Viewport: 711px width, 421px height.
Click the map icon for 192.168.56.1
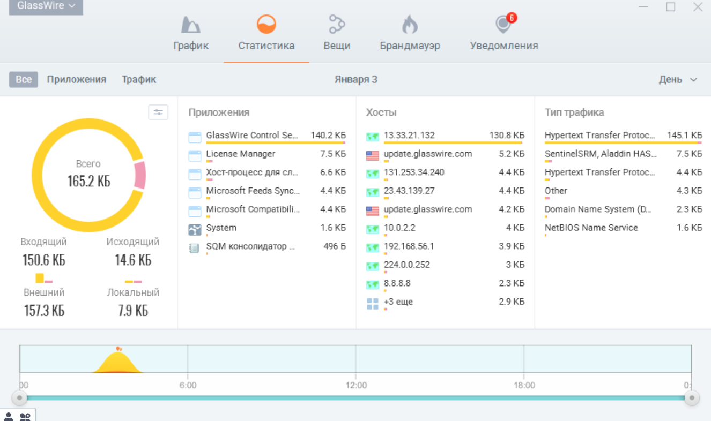(373, 248)
